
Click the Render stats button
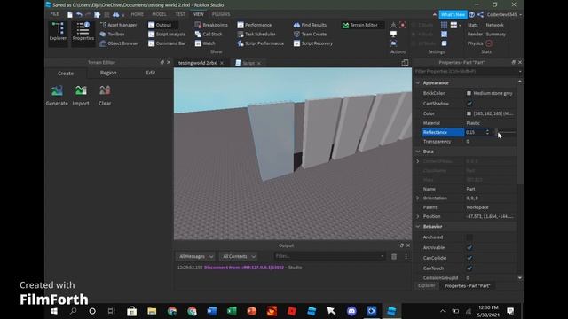(x=475, y=34)
